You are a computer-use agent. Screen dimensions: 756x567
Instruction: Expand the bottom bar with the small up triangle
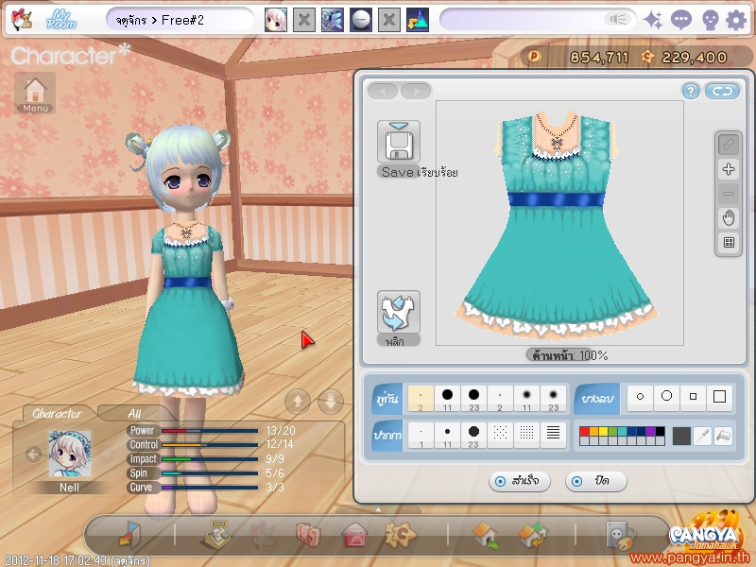(378, 509)
